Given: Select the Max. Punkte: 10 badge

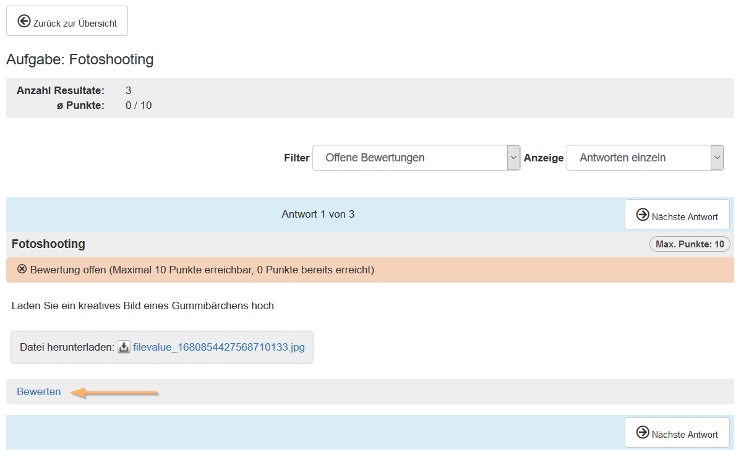Looking at the screenshot, I should (x=690, y=244).
